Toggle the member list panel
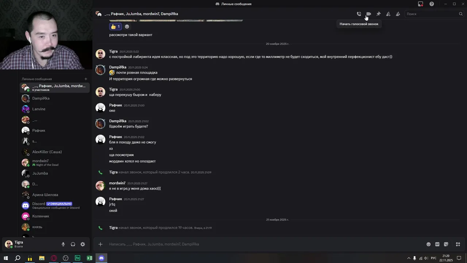This screenshot has width=467, height=263. click(398, 14)
